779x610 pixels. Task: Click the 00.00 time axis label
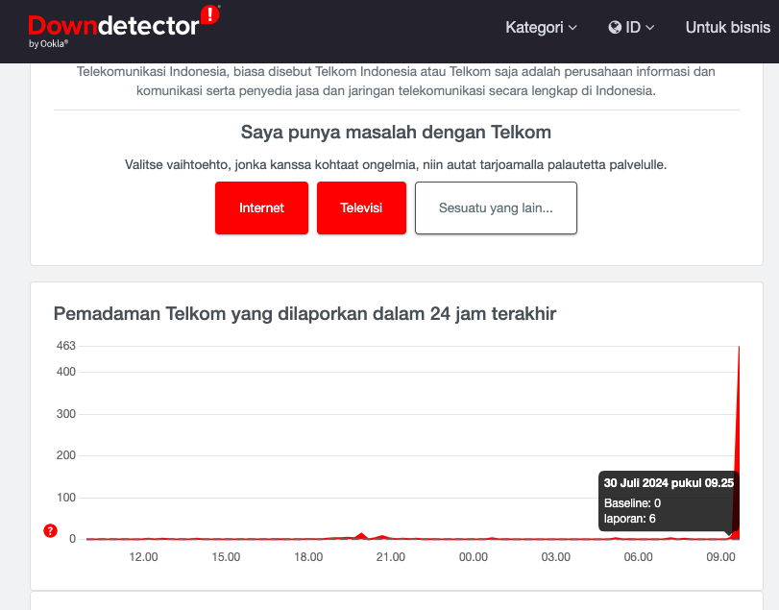pos(474,557)
